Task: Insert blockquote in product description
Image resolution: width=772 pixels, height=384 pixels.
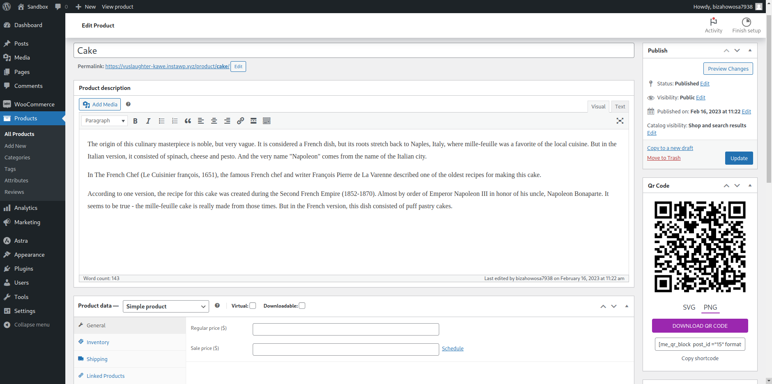Action: click(x=188, y=121)
